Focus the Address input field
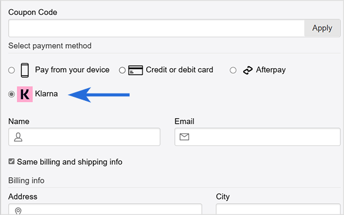 [105, 209]
